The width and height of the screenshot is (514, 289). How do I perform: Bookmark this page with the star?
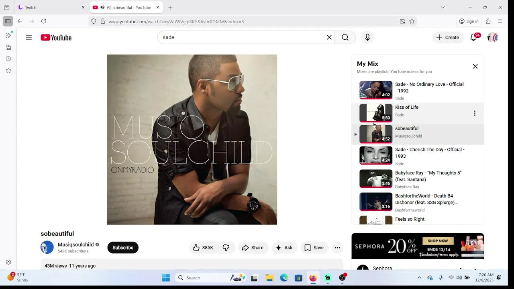pyautogui.click(x=412, y=21)
